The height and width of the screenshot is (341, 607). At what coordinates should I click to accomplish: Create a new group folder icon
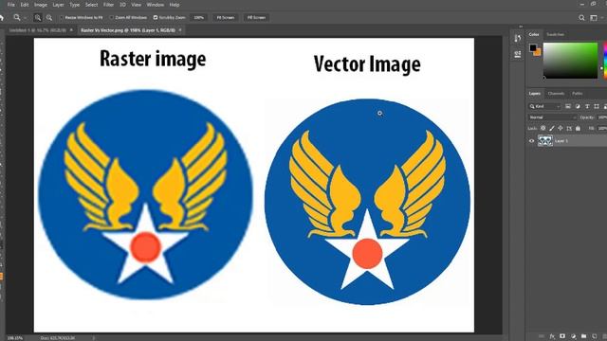pos(584,336)
